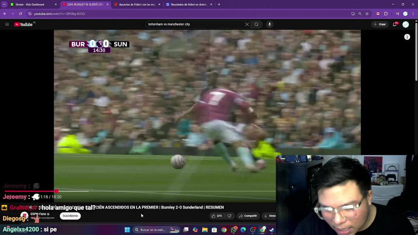The height and width of the screenshot is (235, 418).
Task: Click the Suscribirme button
Action: click(70, 216)
